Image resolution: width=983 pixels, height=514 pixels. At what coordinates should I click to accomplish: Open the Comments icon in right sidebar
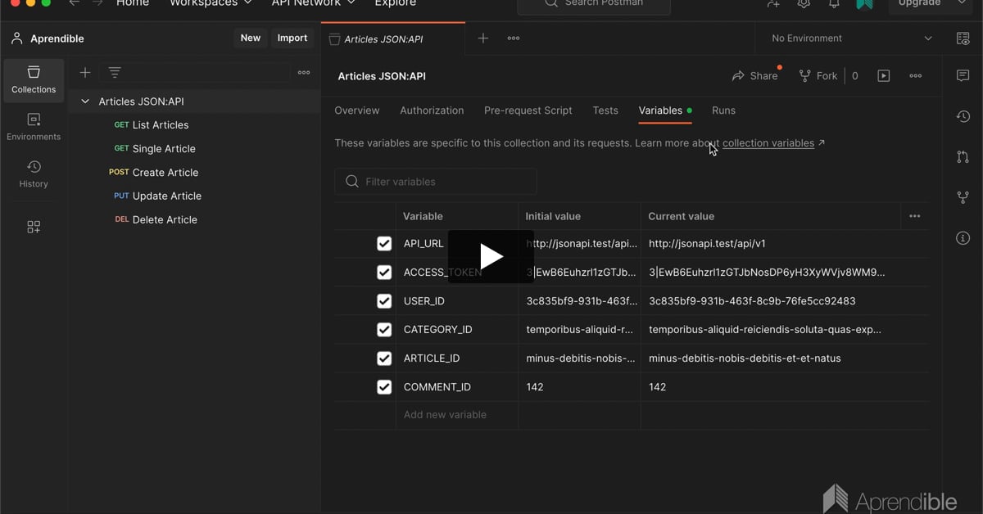click(963, 76)
